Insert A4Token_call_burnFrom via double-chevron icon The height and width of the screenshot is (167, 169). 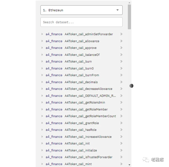121,75
